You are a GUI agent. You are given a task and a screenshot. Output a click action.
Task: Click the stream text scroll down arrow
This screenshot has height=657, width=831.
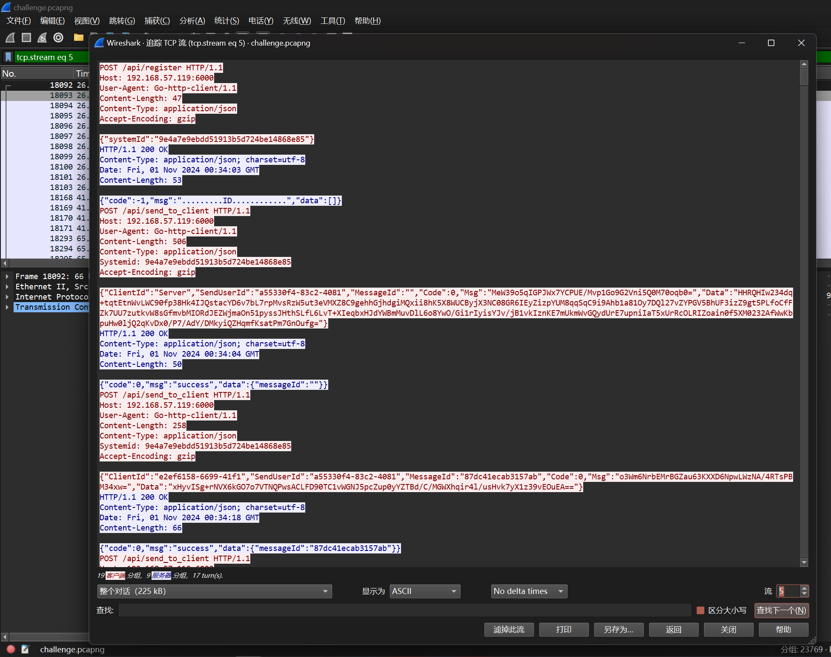pos(804,562)
